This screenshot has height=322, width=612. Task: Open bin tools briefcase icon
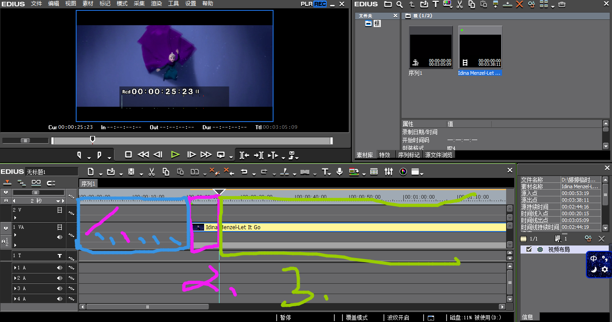[562, 5]
